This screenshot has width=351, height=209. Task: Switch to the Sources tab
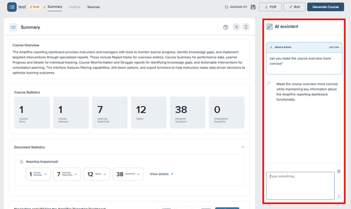click(x=93, y=7)
